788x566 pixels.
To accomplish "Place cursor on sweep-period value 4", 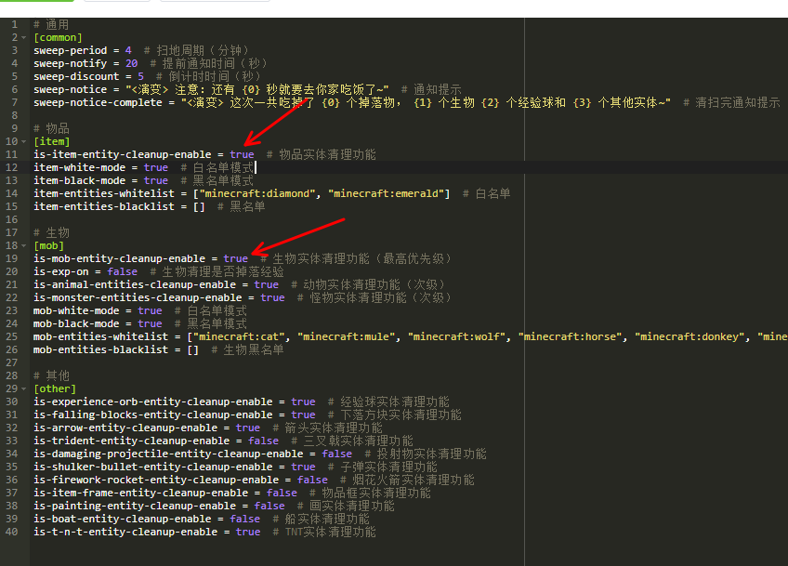I will [128, 50].
